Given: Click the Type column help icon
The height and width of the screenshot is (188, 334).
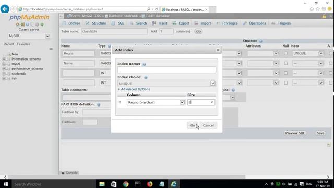Looking at the screenshot, I should point(109,46).
